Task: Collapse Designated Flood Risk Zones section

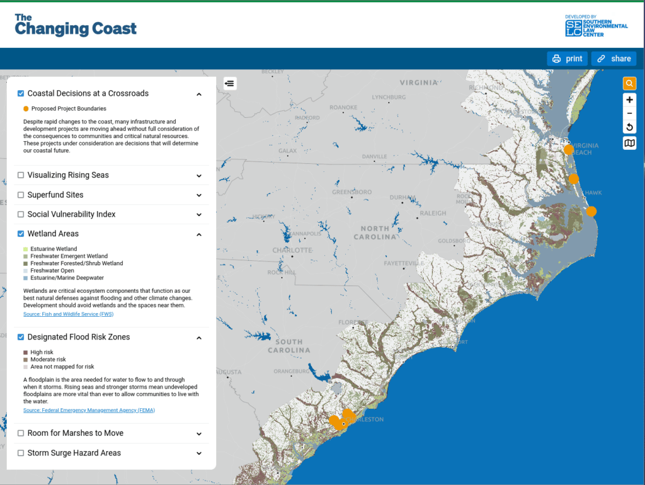Action: (x=199, y=338)
